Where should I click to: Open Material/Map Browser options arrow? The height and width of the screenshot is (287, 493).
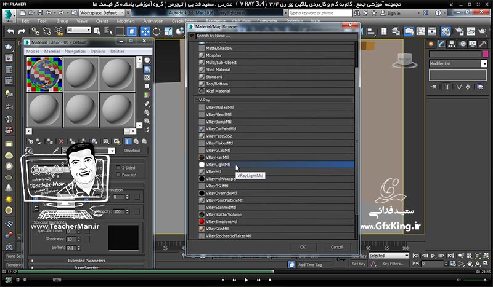click(x=192, y=36)
